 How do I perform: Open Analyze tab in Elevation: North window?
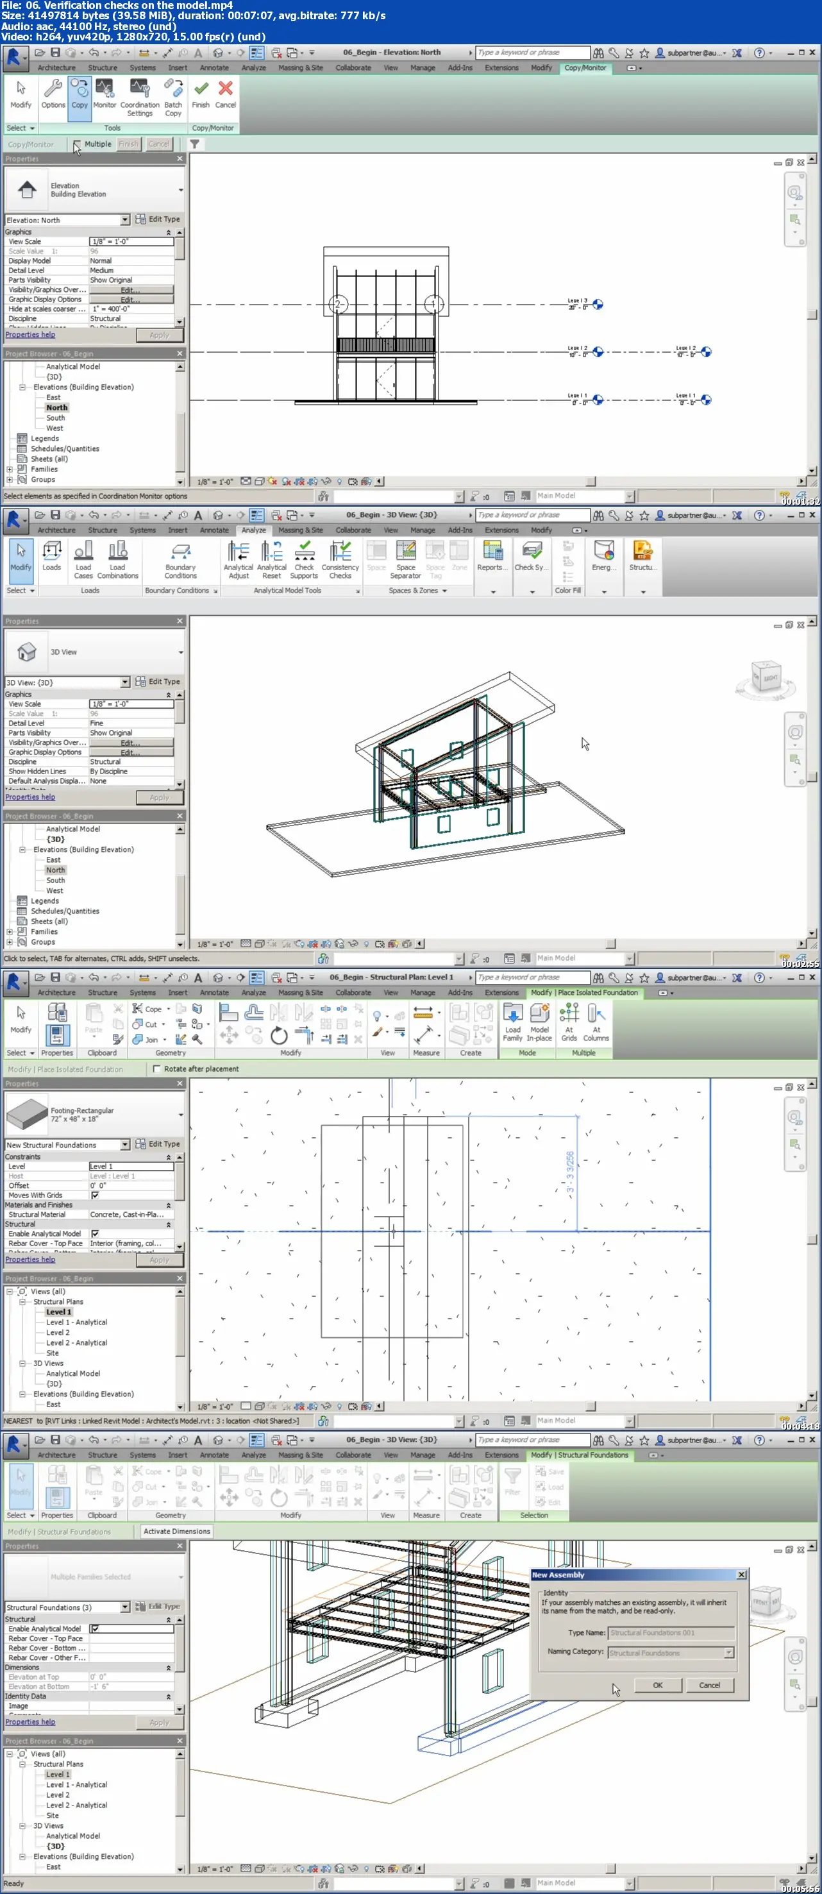coord(254,67)
